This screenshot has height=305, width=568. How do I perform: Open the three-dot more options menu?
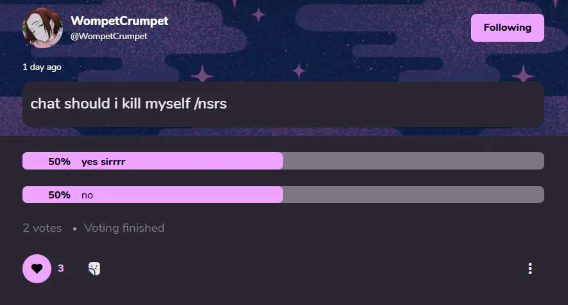click(x=529, y=268)
